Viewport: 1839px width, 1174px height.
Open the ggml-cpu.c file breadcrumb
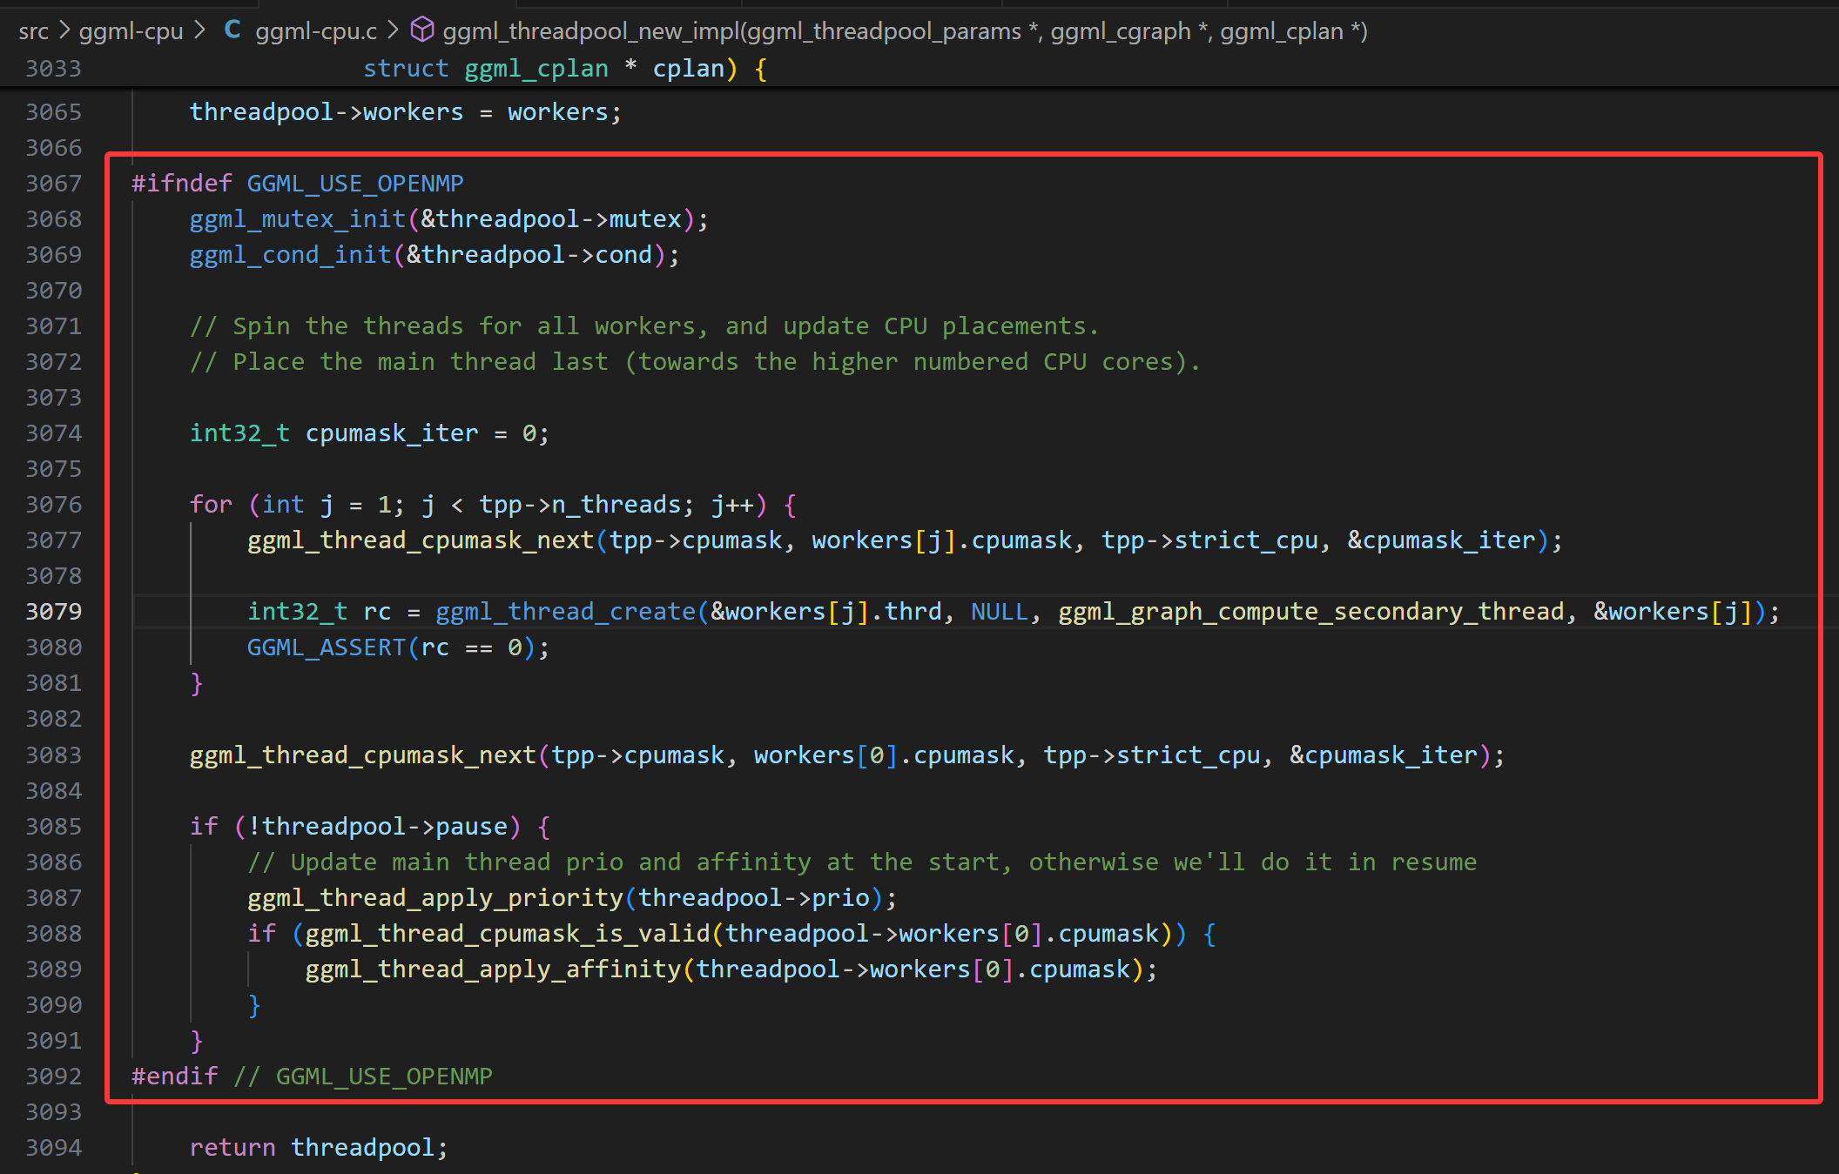click(x=315, y=31)
